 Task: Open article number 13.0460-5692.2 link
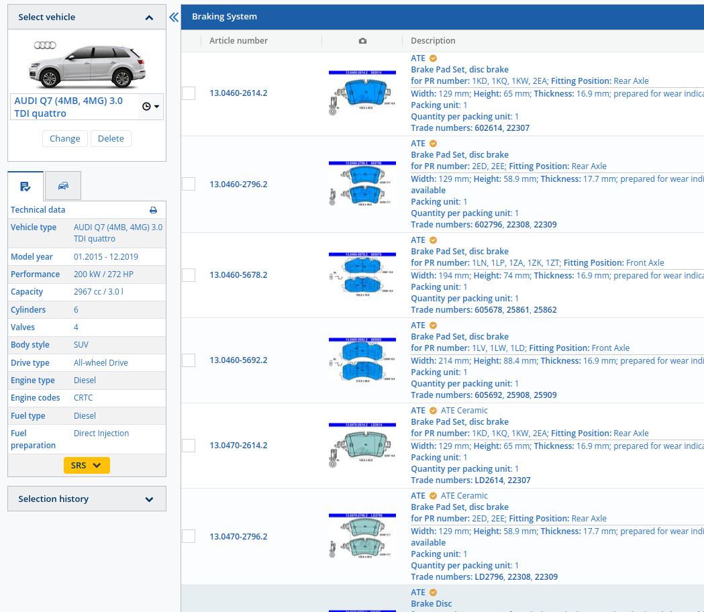238,360
